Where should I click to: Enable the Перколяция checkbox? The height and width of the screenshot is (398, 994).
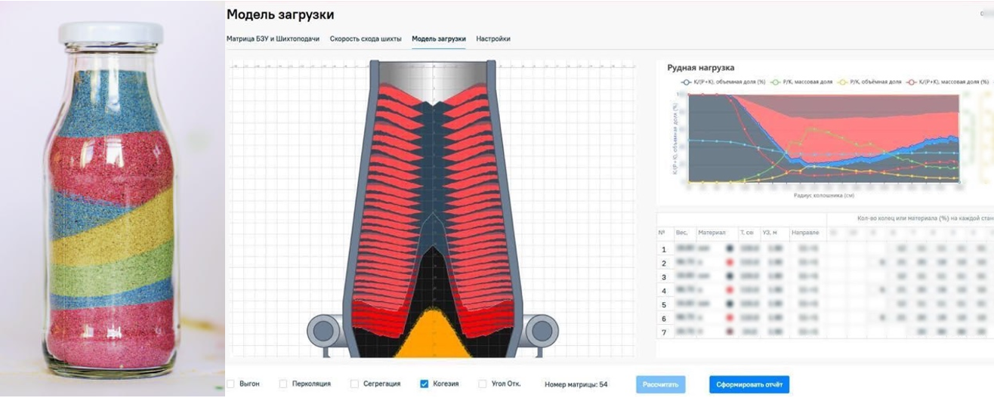pos(283,384)
